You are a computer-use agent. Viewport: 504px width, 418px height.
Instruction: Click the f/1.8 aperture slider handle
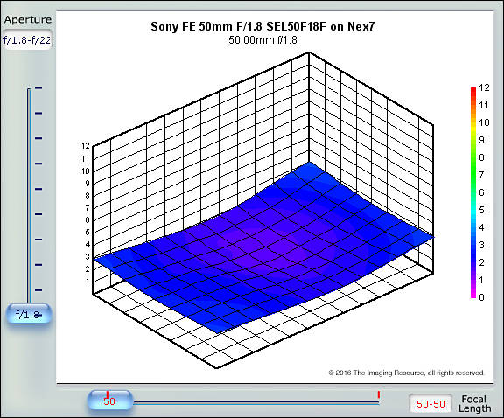click(x=29, y=314)
